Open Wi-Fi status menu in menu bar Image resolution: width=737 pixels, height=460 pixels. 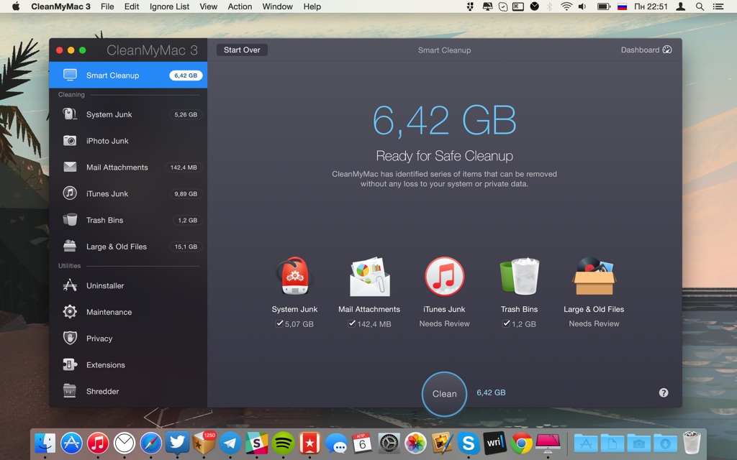point(566,6)
